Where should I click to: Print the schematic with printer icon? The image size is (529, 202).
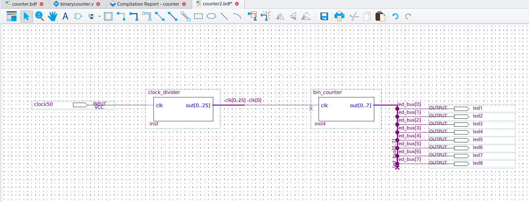tap(339, 16)
